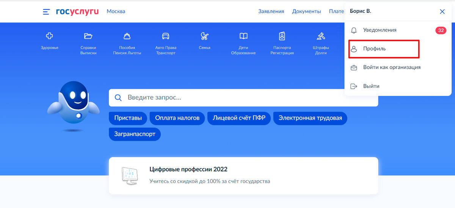Click the Дети Образование label
Viewport: 455px width, 208px height.
[243, 50]
